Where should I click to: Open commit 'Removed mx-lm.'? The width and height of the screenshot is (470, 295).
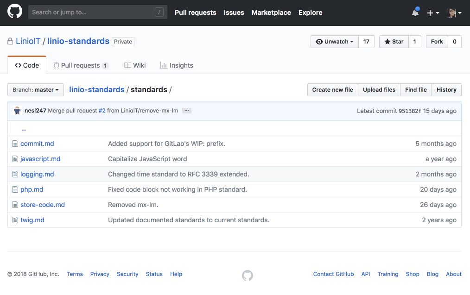[133, 205]
